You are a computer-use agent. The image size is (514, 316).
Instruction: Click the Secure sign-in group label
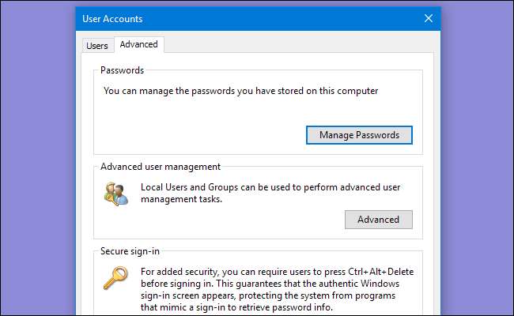click(x=130, y=251)
